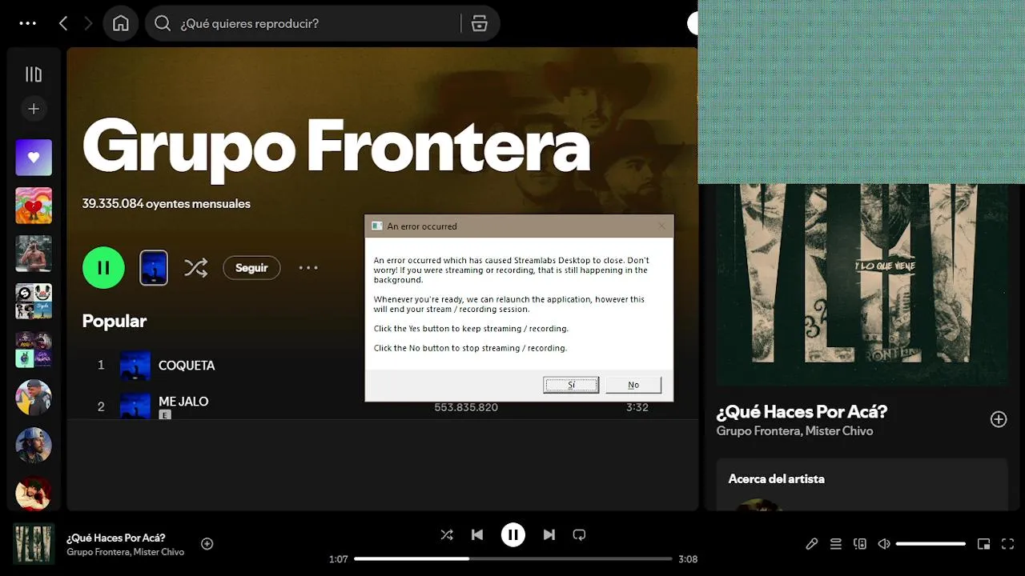Image resolution: width=1025 pixels, height=576 pixels.
Task: Open the Acerca del artista card
Action: coord(862,484)
